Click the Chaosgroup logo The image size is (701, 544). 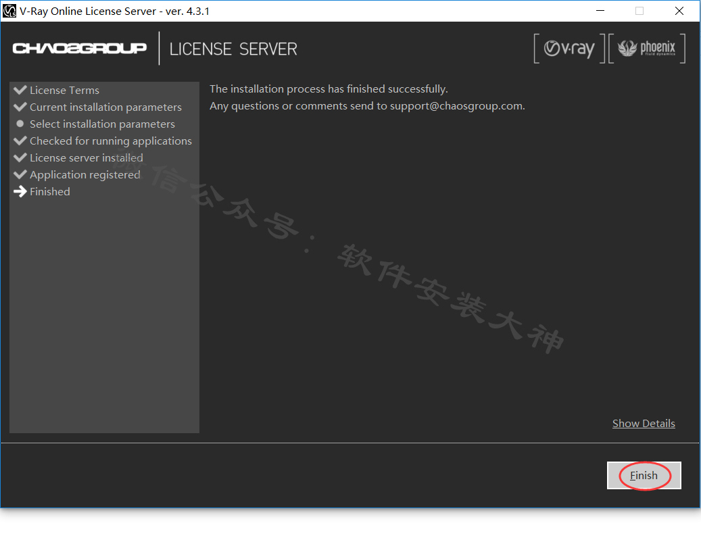coord(80,48)
